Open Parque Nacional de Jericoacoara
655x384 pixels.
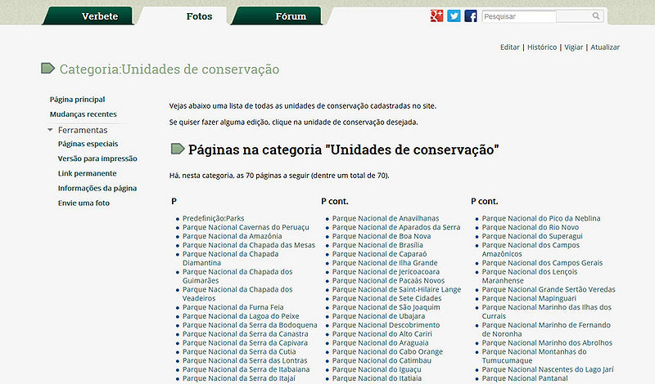click(386, 272)
